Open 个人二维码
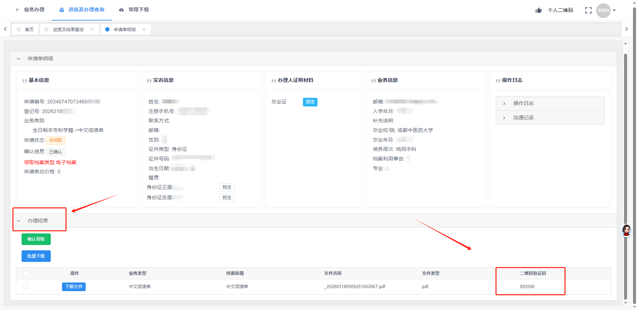Viewport: 637px width, 310px height. (560, 10)
